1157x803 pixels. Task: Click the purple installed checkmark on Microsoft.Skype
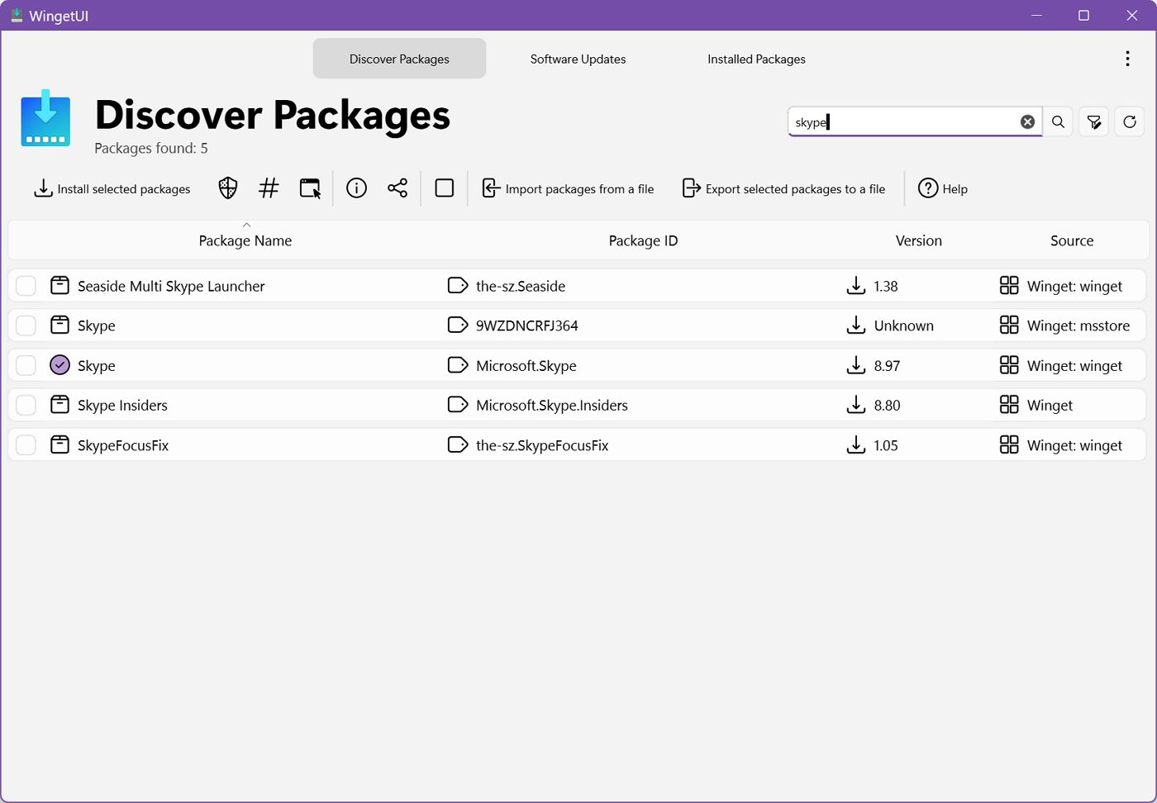pyautogui.click(x=60, y=365)
